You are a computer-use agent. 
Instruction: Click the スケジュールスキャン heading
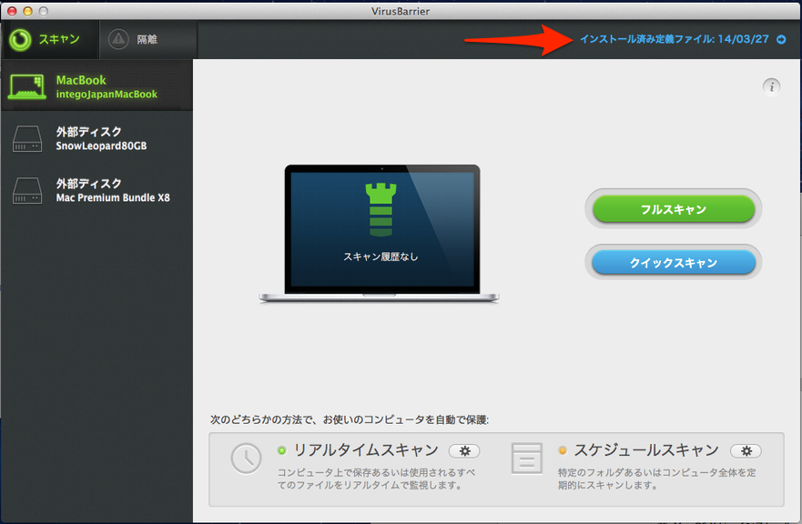(x=646, y=450)
